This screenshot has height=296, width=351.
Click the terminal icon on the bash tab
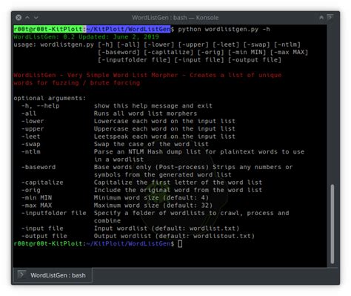[x=21, y=274]
